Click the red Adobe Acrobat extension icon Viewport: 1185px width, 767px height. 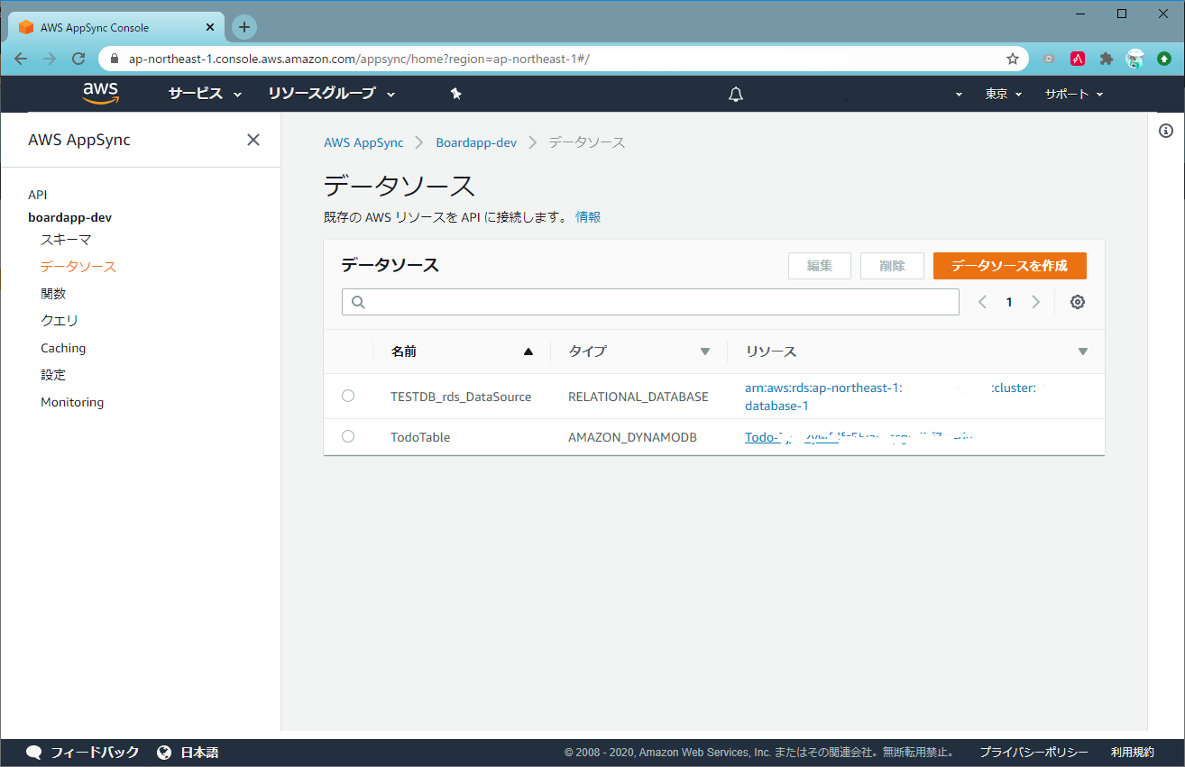tap(1078, 59)
